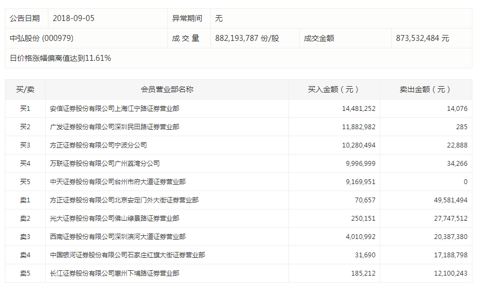Select 广发证券股份有限公司深圳民田路证券营业部 row name
This screenshot has height=295, width=480.
pos(115,127)
